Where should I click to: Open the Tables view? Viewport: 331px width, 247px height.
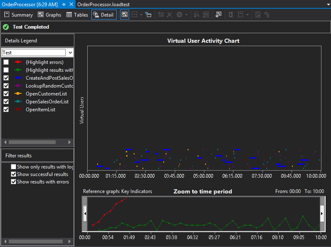point(77,15)
